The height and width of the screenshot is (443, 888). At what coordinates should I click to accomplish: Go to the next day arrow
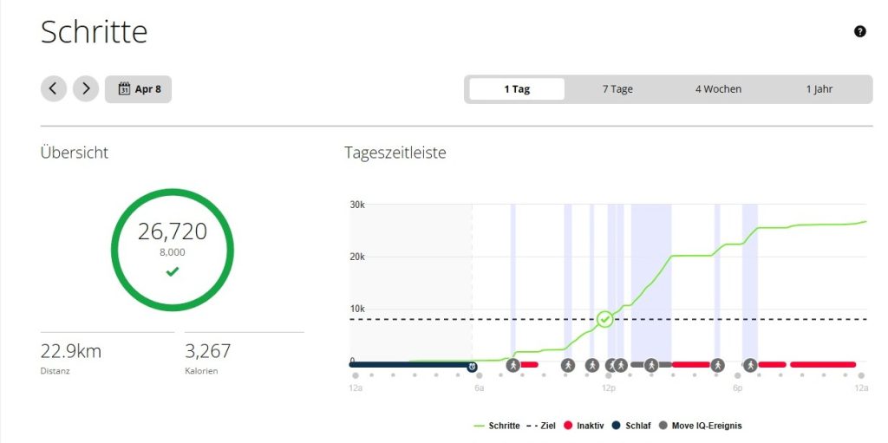click(x=86, y=88)
